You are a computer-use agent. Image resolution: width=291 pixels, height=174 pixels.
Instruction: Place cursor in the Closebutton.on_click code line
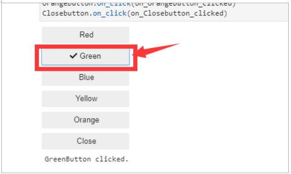click(135, 13)
